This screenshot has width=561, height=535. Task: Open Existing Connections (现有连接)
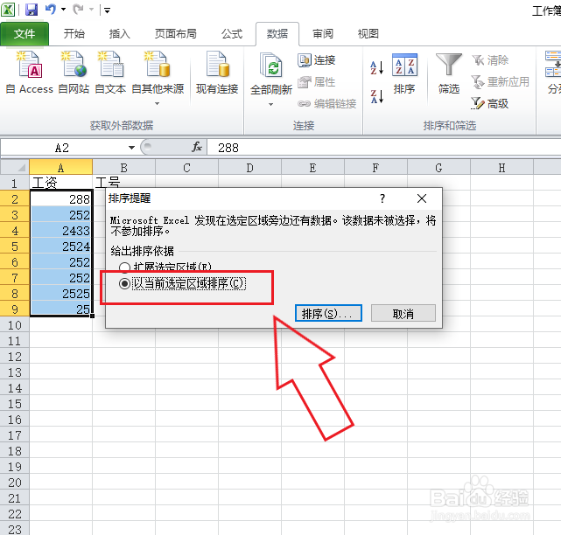click(217, 73)
